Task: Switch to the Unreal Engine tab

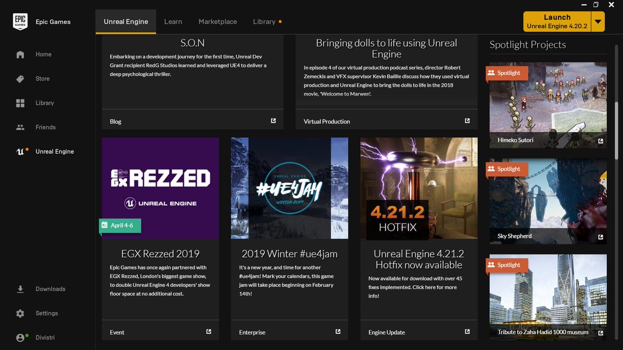Action: pyautogui.click(x=126, y=22)
